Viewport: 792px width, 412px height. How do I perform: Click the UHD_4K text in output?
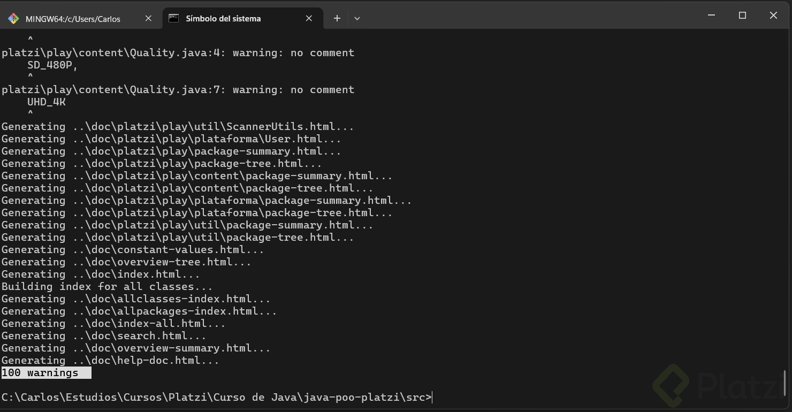coord(47,102)
